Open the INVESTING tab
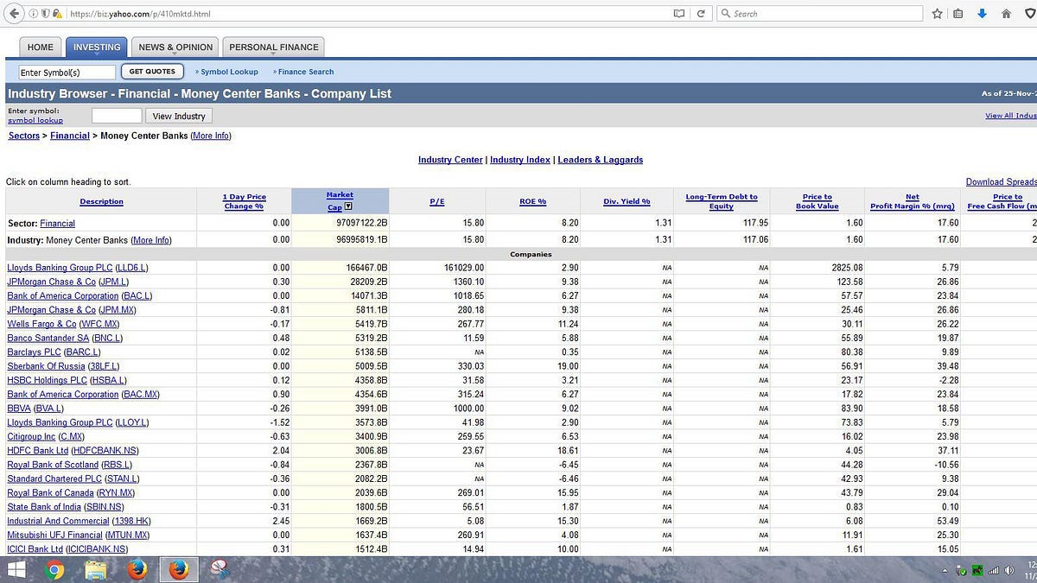 [97, 48]
